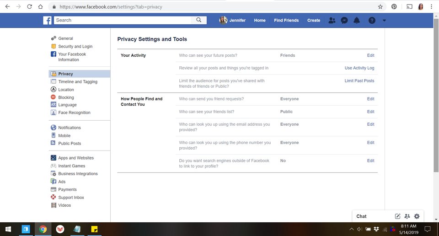Image resolution: width=439 pixels, height=236 pixels.
Task: Open the Chat bar label
Action: pos(361,216)
